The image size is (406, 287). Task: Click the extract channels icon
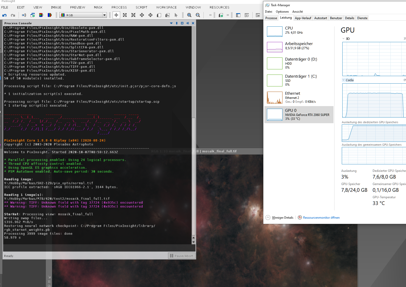[x=41, y=15]
